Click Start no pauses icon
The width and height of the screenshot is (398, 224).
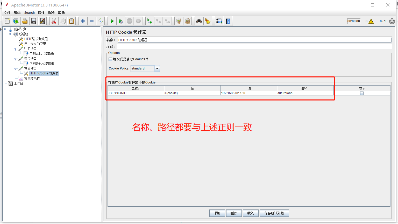pos(120,21)
